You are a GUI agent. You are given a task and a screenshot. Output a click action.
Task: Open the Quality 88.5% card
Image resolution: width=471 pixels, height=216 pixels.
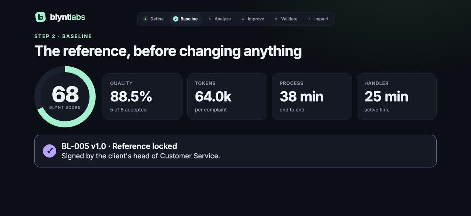pyautogui.click(x=142, y=96)
